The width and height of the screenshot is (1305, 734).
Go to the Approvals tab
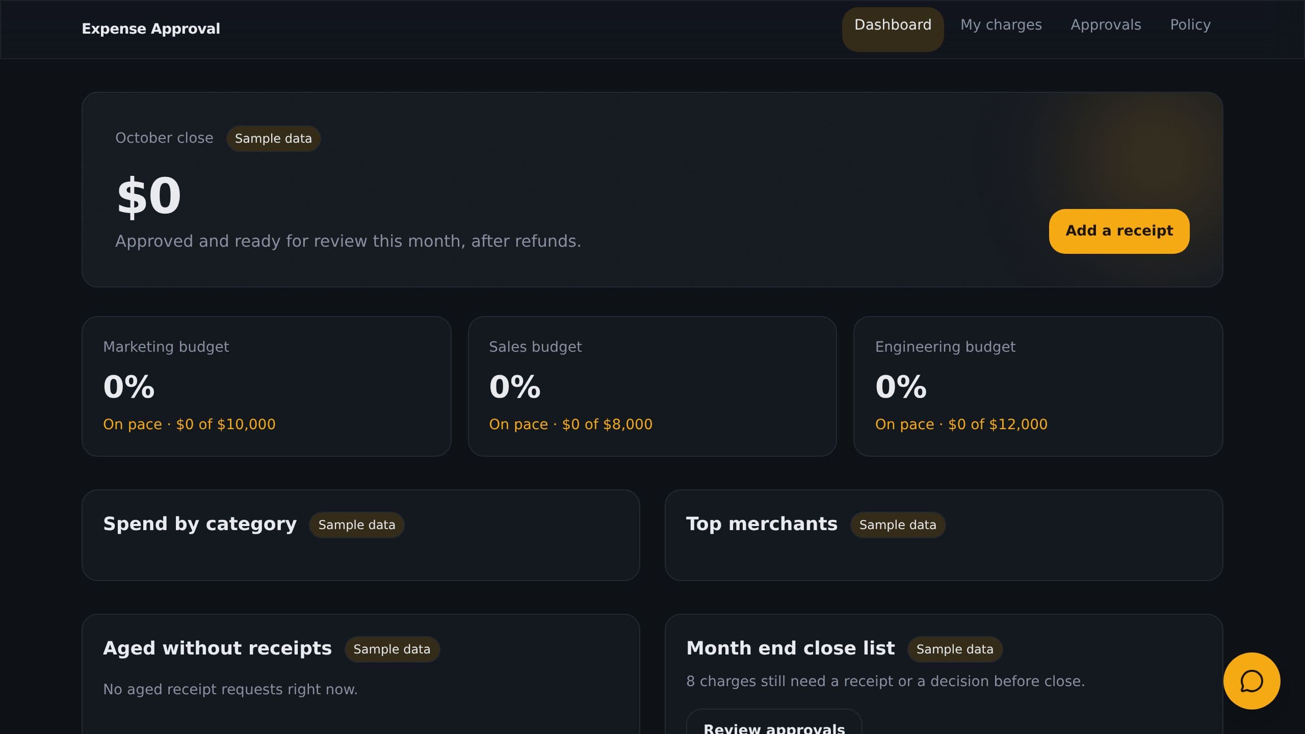coord(1106,25)
